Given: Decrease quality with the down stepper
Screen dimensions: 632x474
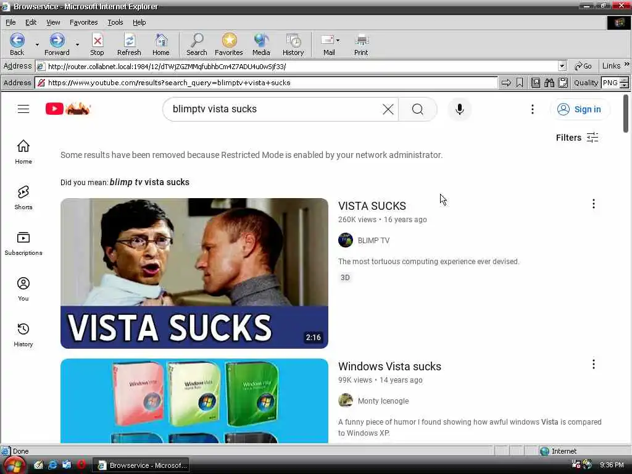Looking at the screenshot, I should coord(624,85).
